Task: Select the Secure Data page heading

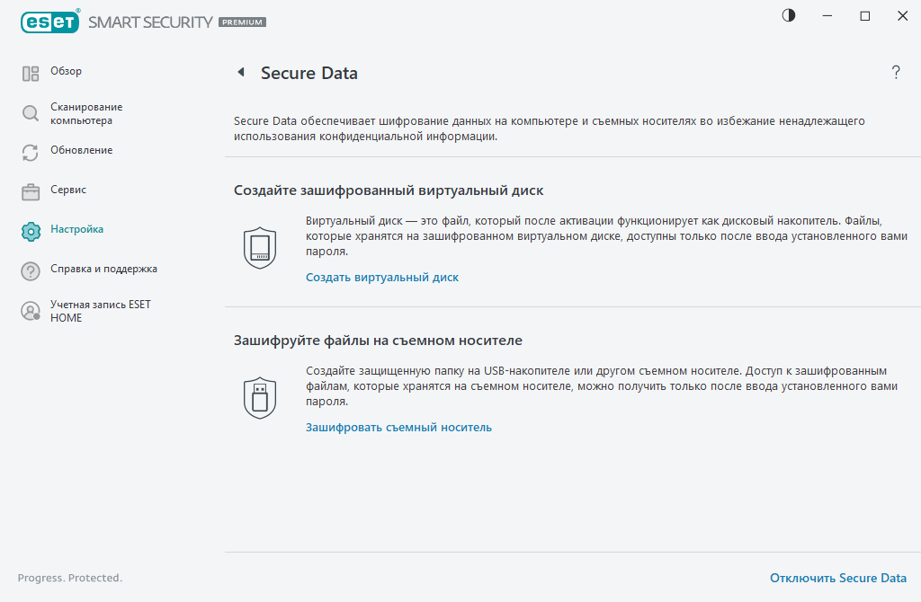Action: (310, 73)
